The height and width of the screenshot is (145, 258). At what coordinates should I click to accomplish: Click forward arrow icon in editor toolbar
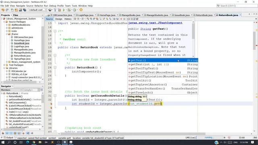coord(132,19)
